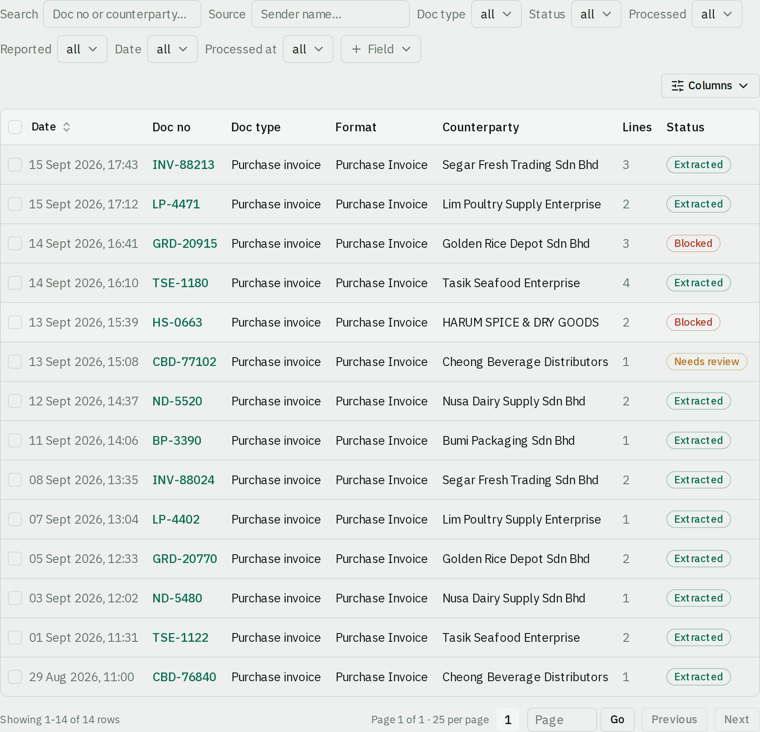
Task: Open document HS-0663
Action: [177, 322]
